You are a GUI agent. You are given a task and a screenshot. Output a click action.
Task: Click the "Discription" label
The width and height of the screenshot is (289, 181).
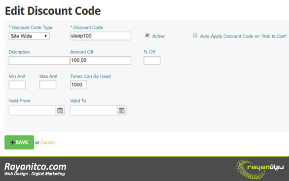[19, 52]
